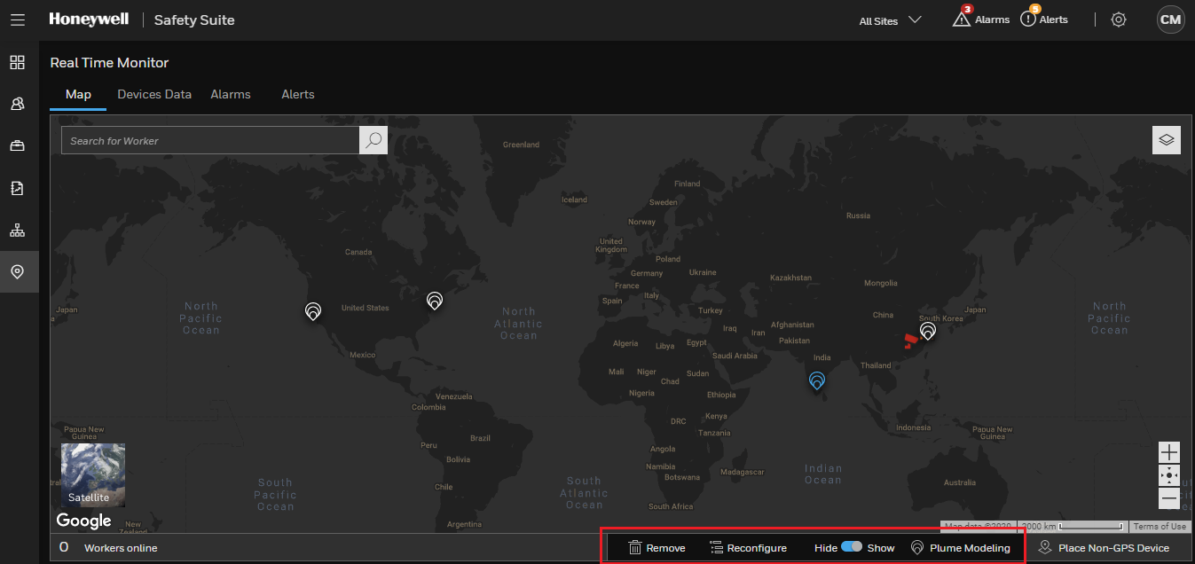
Task: Click the dashboard grid icon in sidebar
Action: 18,62
